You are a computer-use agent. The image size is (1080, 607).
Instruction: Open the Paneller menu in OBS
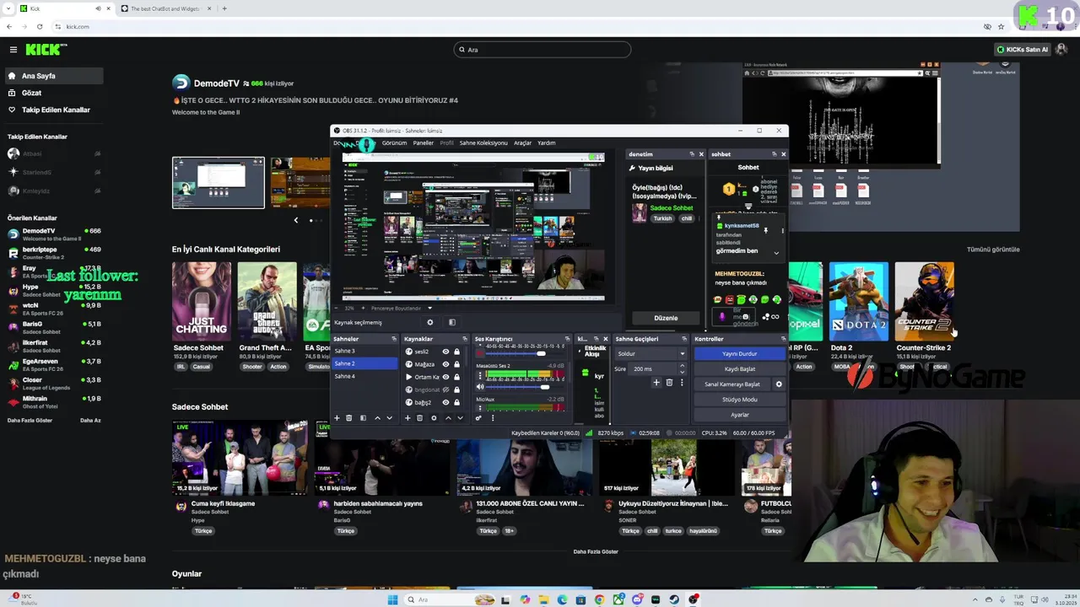click(x=424, y=143)
